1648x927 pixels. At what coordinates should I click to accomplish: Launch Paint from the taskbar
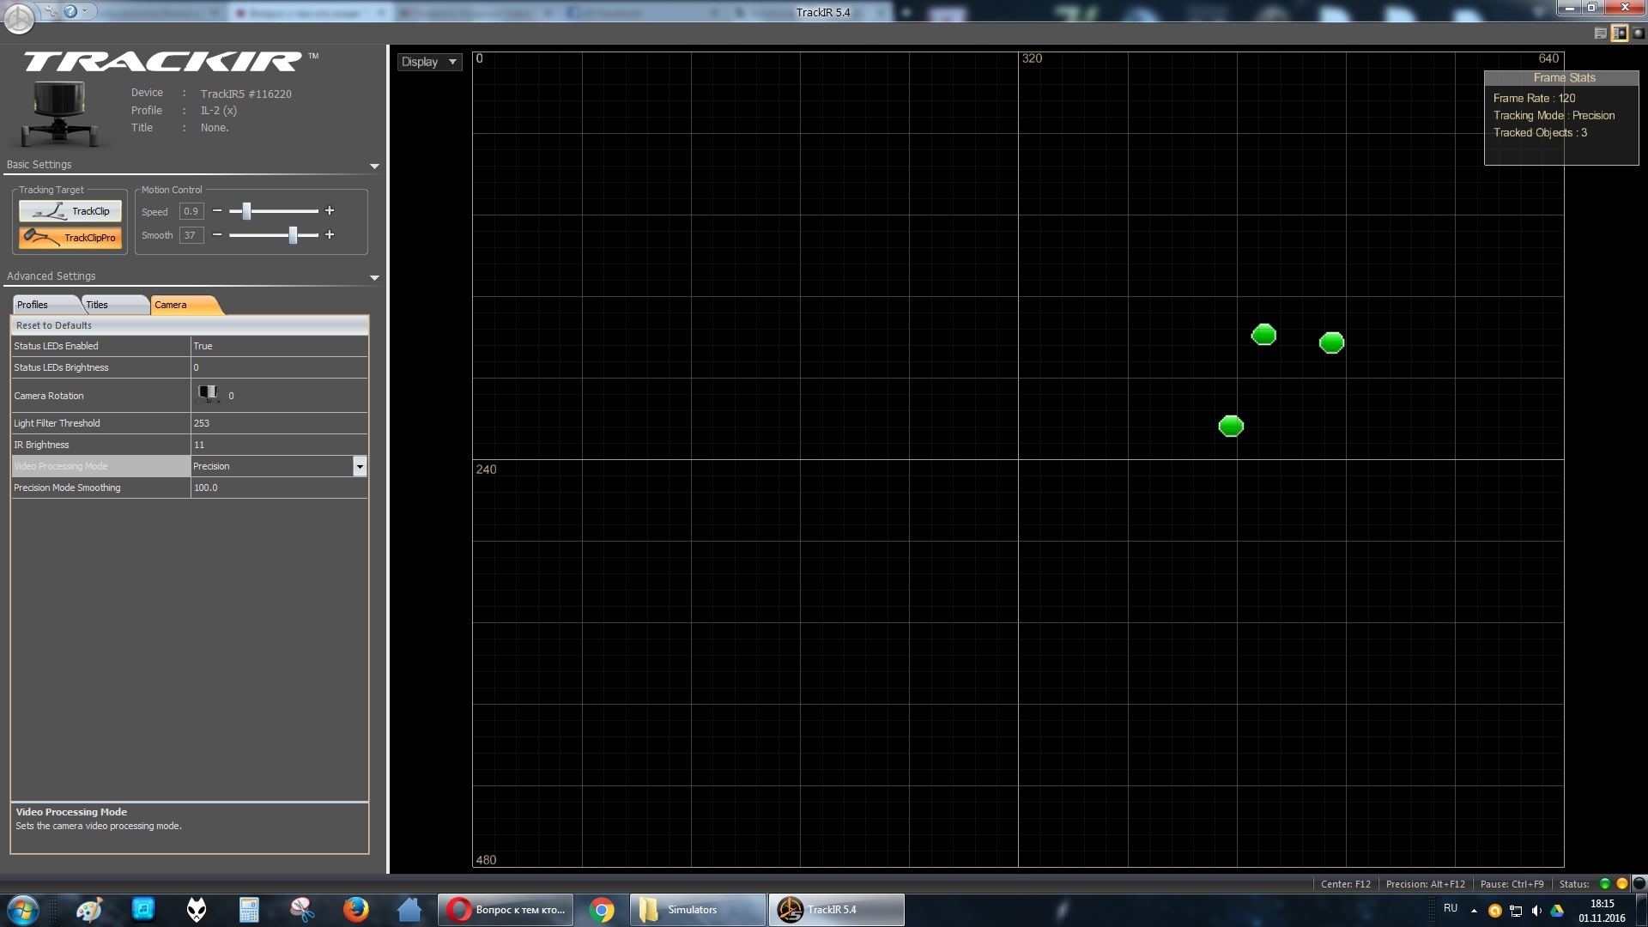[89, 910]
